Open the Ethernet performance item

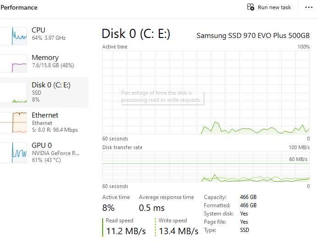[x=46, y=122]
